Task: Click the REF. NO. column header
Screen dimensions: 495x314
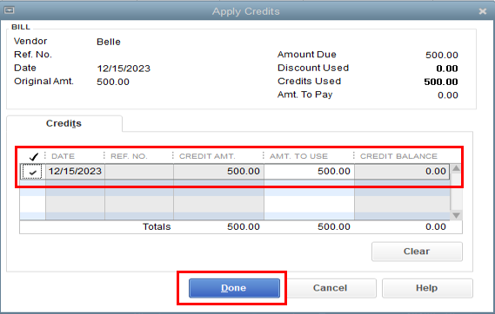Action: pos(129,156)
